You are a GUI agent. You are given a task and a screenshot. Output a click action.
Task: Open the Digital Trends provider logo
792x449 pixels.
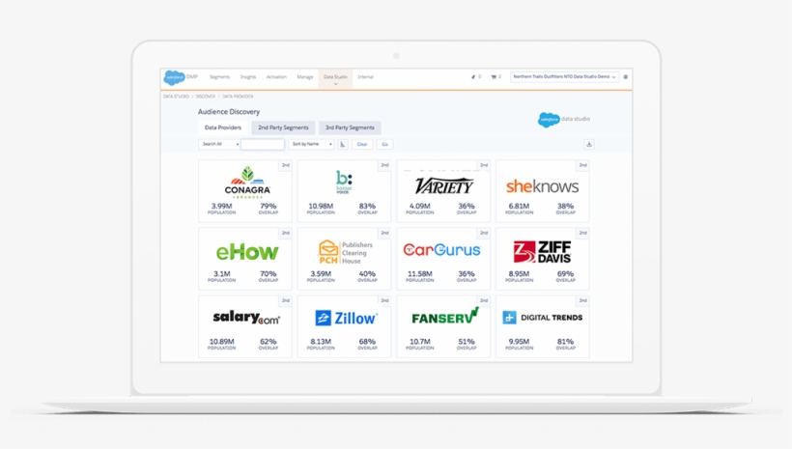[543, 317]
